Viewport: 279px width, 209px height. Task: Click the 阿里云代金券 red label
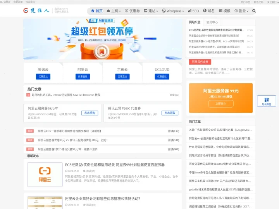point(200,62)
